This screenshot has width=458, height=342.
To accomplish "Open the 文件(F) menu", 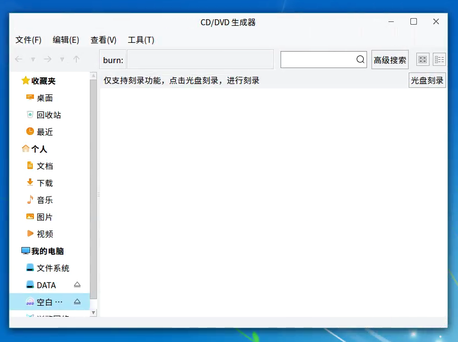I will [x=28, y=40].
